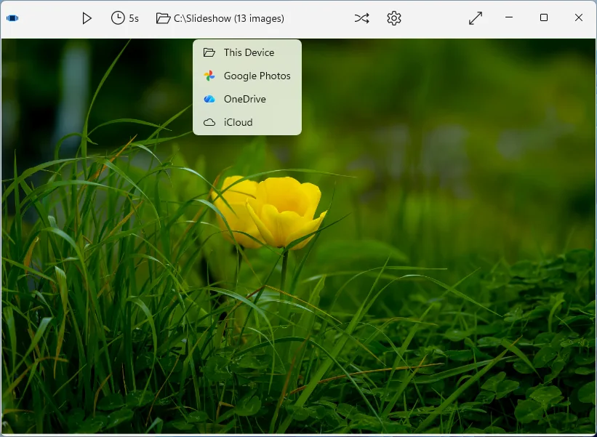Click the C:\Slideshow (13 images) label
Screen dimensions: 597x437
pos(229,18)
